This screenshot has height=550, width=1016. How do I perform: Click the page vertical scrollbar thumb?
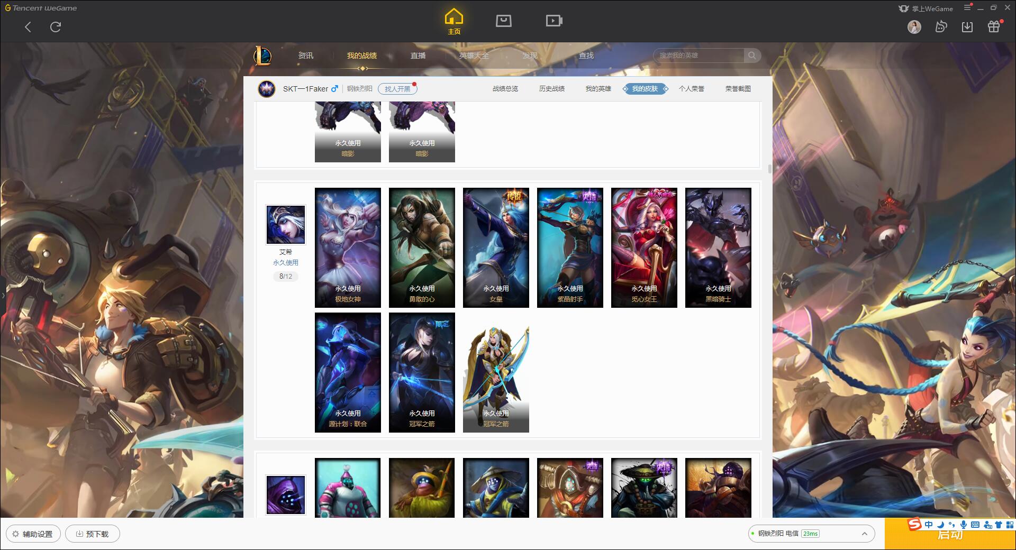click(x=769, y=169)
